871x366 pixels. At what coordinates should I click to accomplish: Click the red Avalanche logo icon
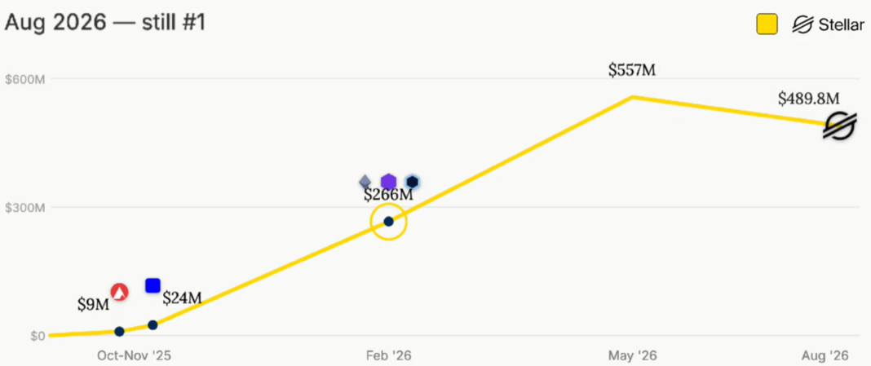point(119,292)
